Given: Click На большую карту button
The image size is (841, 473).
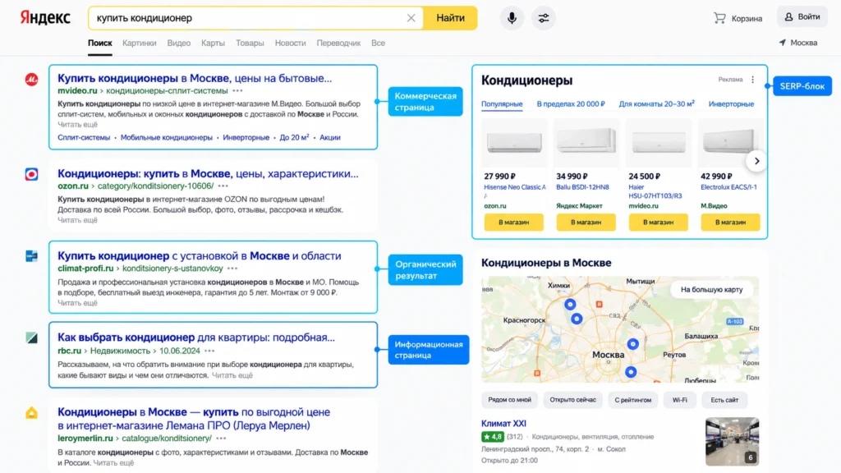Looking at the screenshot, I should (x=711, y=290).
